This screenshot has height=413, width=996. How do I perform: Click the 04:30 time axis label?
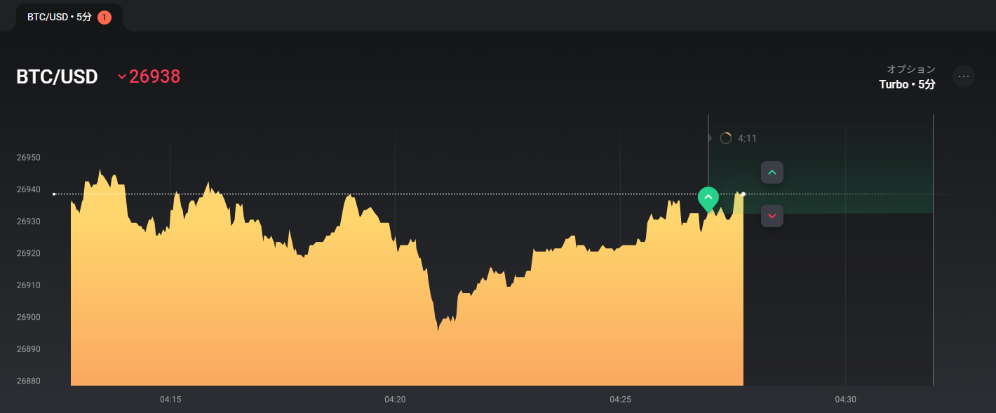pos(845,400)
